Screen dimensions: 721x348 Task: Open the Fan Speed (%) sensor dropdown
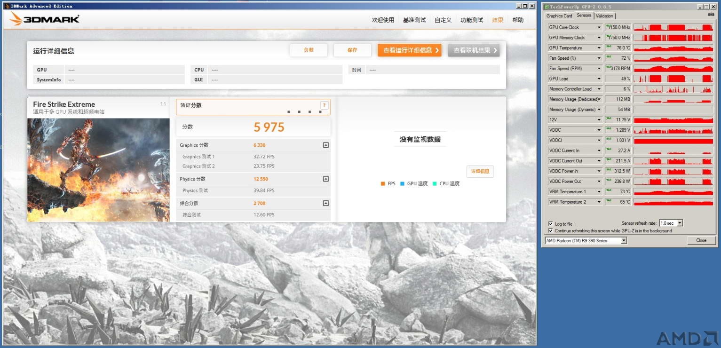point(599,58)
